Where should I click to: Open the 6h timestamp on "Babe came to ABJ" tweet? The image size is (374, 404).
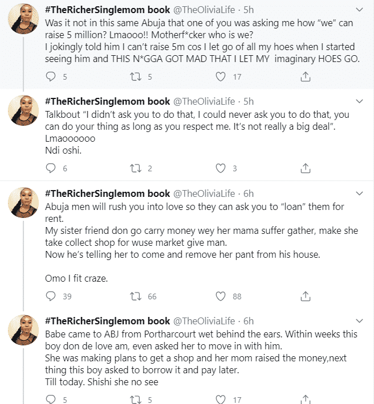(249, 321)
